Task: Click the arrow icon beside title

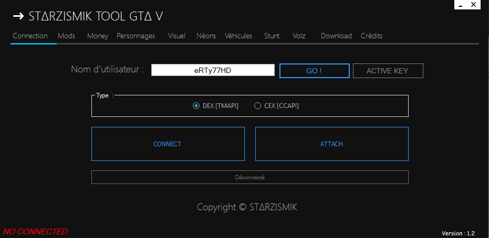Action: pyautogui.click(x=18, y=16)
